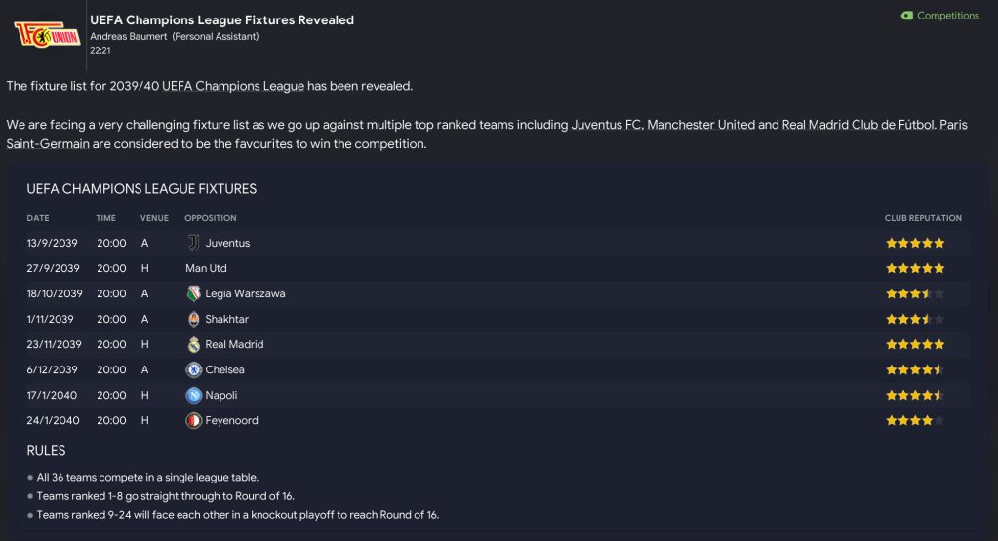The image size is (998, 541).
Task: Click the Feyenoord club badge icon
Action: (x=193, y=420)
